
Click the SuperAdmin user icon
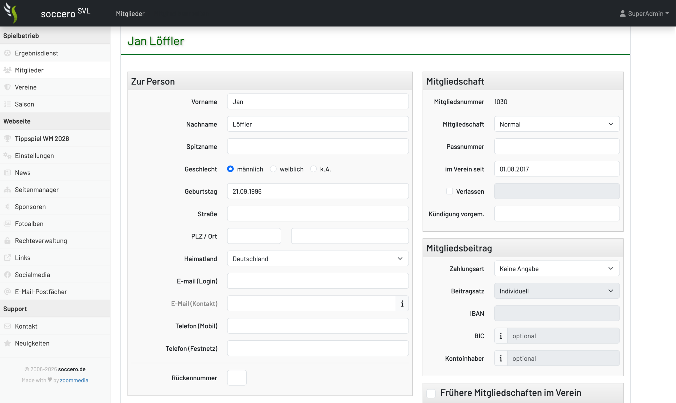(622, 13)
